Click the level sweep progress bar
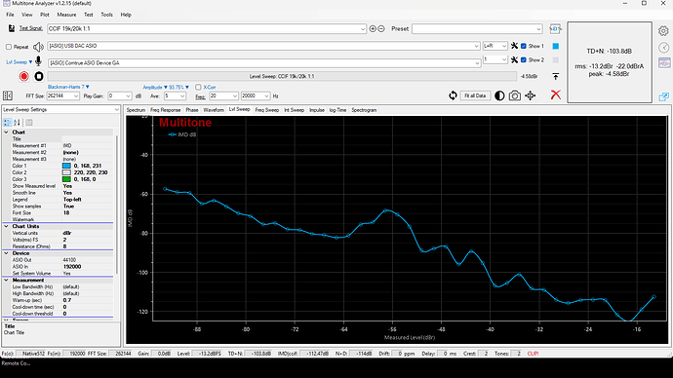The width and height of the screenshot is (673, 378). coord(282,76)
